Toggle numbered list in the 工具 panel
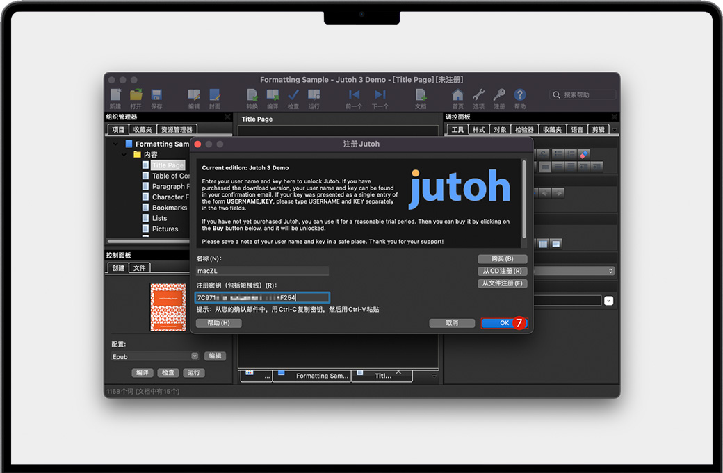The height and width of the screenshot is (473, 723). click(x=571, y=153)
